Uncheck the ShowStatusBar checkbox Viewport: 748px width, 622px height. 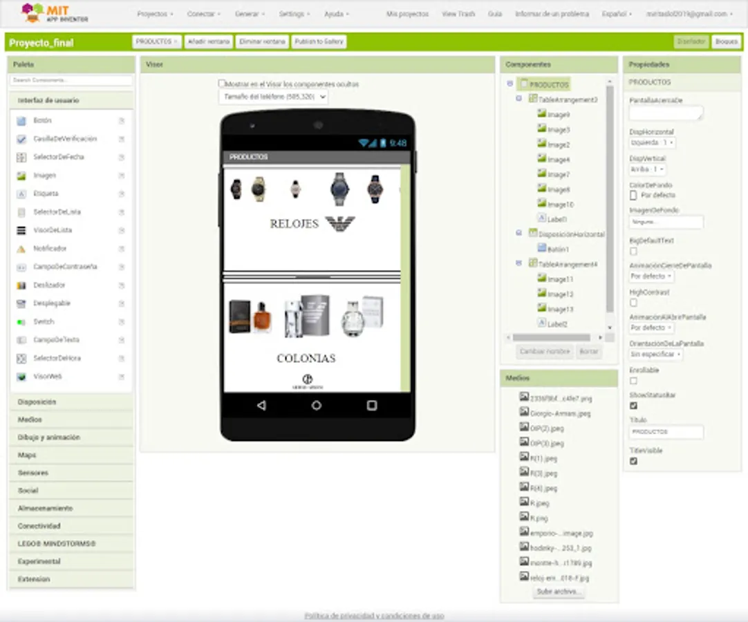633,406
